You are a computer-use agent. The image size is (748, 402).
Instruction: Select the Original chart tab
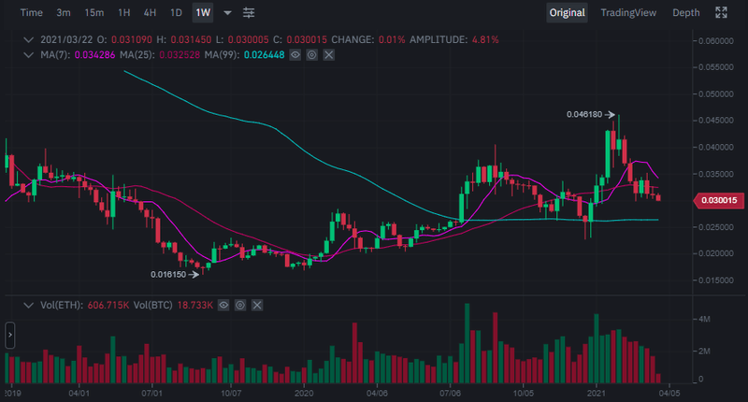click(x=567, y=13)
